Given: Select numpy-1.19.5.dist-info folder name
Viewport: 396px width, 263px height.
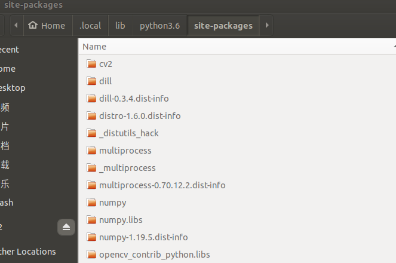Looking at the screenshot, I should tap(143, 237).
